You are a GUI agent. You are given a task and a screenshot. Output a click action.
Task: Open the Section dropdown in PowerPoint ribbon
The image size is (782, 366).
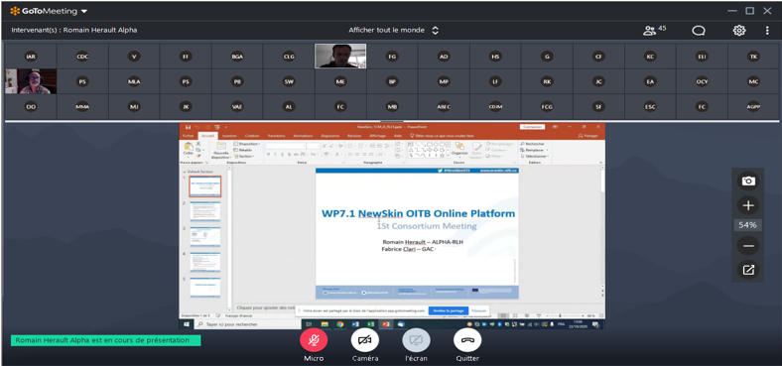[243, 156]
